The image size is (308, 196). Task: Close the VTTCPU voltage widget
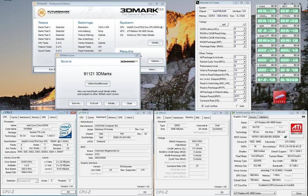pyautogui.click(x=298, y=16)
